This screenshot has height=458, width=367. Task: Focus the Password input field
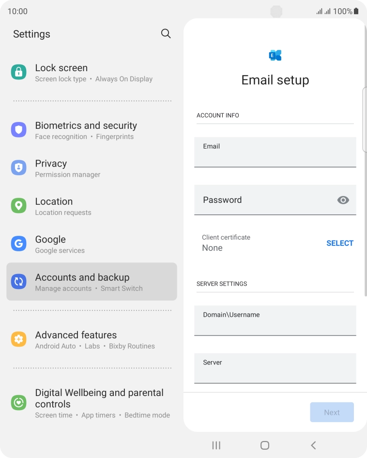(275, 200)
